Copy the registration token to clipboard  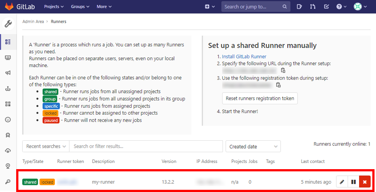pyautogui.click(x=278, y=85)
